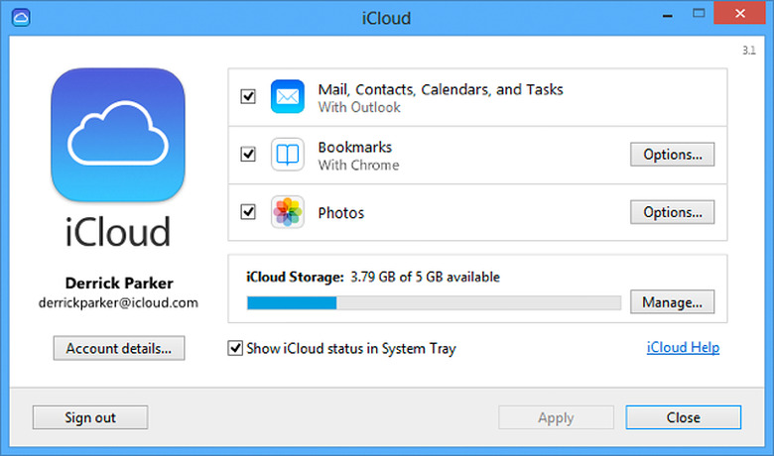
Task: Sign out of iCloud account
Action: 90,417
